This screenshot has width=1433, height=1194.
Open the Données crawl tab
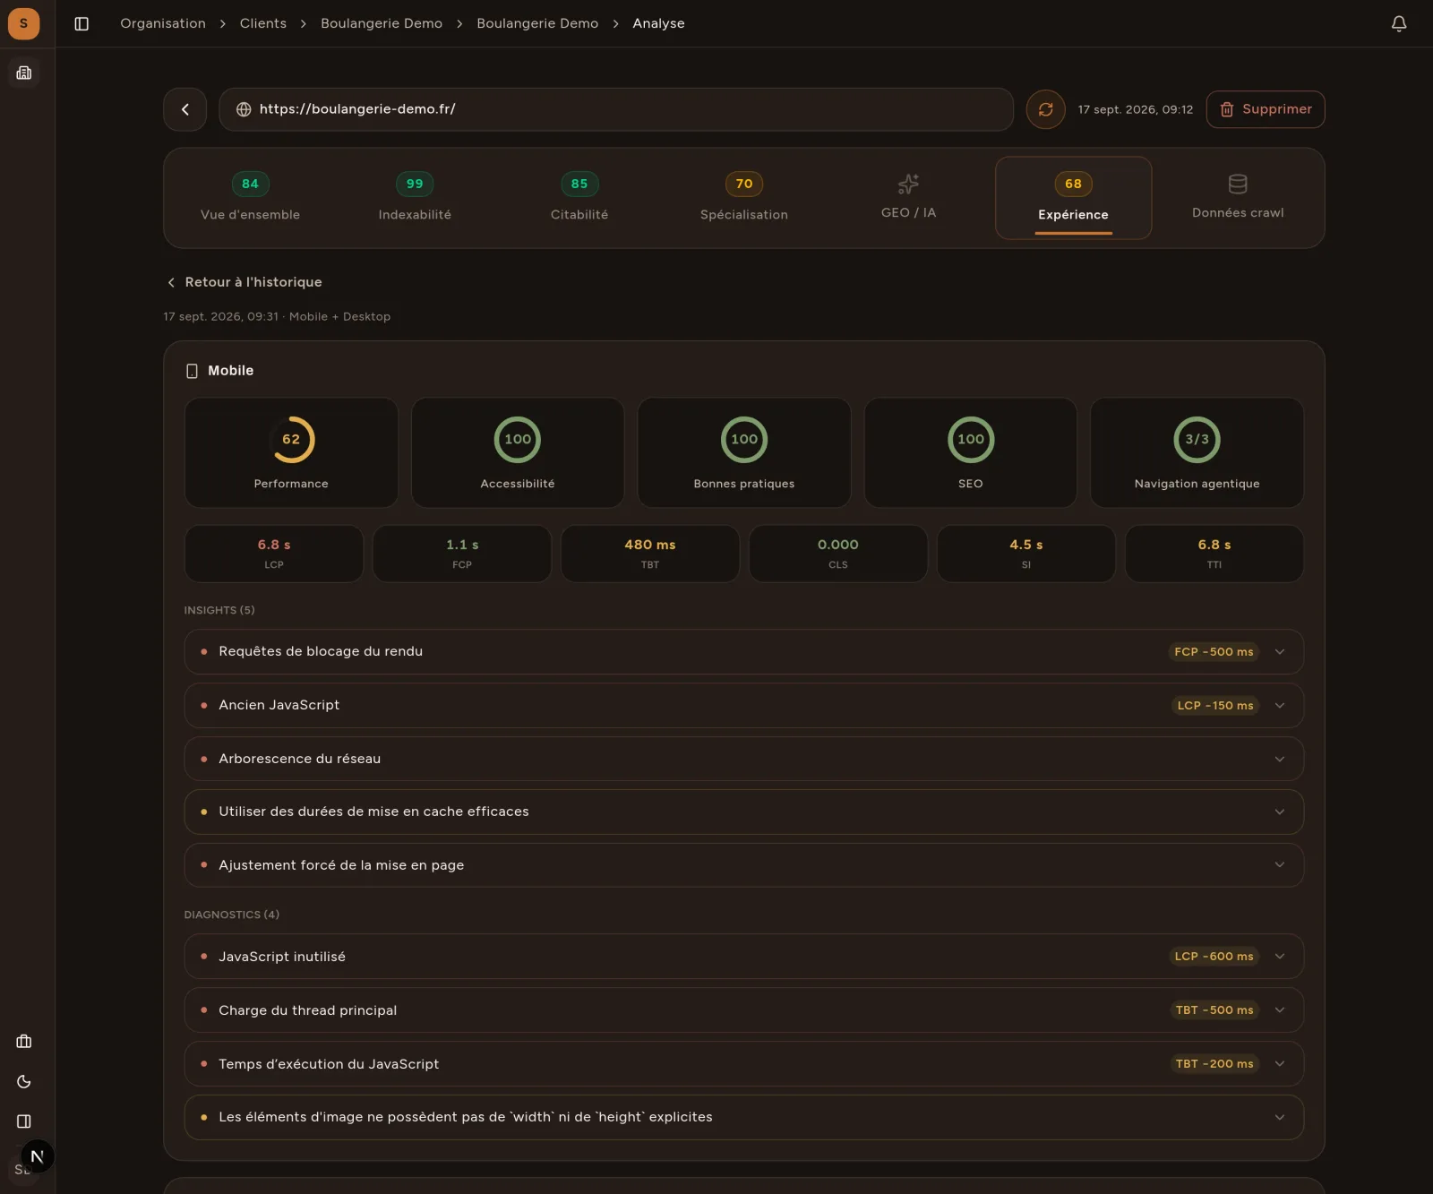point(1238,198)
